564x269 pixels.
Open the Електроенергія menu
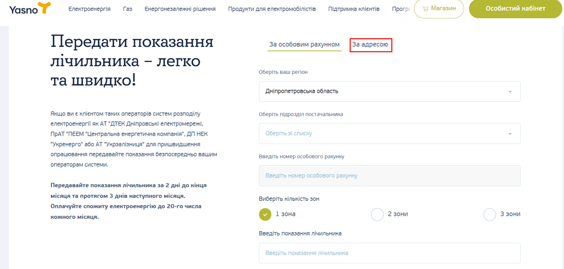click(89, 9)
